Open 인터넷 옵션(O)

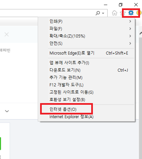point(87,109)
